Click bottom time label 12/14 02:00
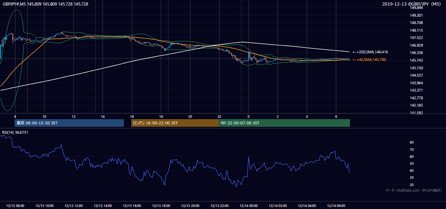 (x=278, y=206)
